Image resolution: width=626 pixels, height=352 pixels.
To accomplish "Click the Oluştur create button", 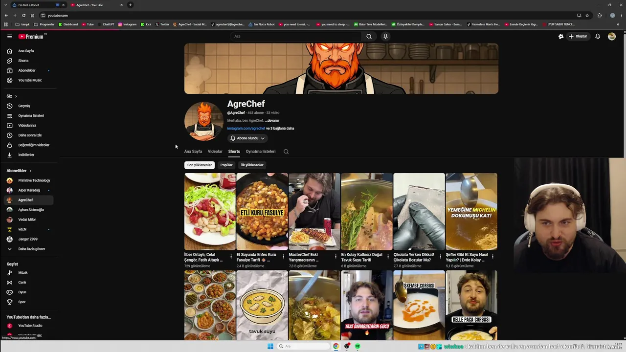I will click(x=578, y=36).
